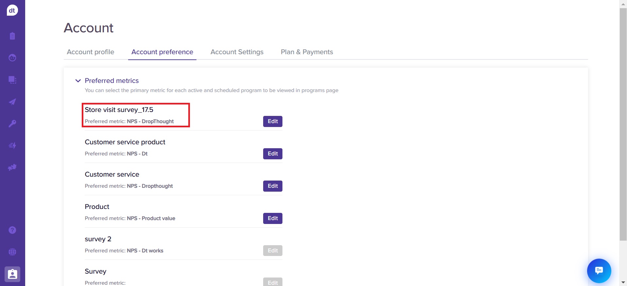Image resolution: width=627 pixels, height=286 pixels.
Task: Edit Store visit survey_17.5 preferred metric
Action: click(x=273, y=121)
